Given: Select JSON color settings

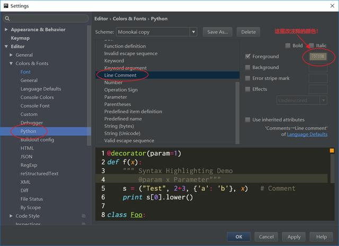Looking at the screenshot, I should 26,156.
